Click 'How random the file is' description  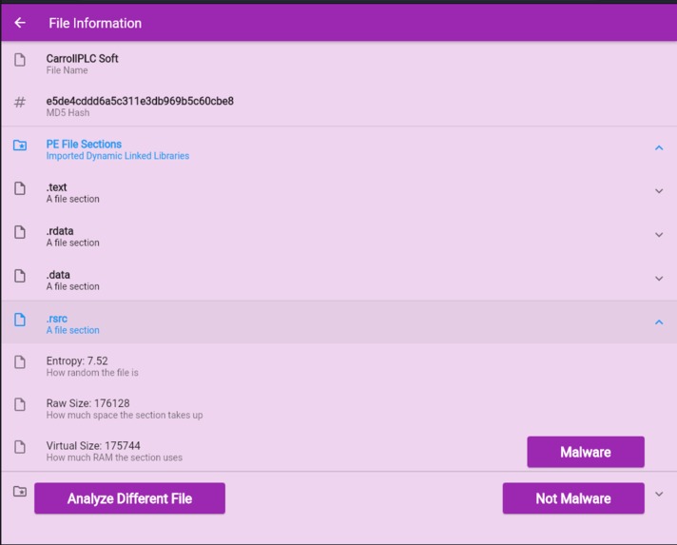[x=92, y=372]
